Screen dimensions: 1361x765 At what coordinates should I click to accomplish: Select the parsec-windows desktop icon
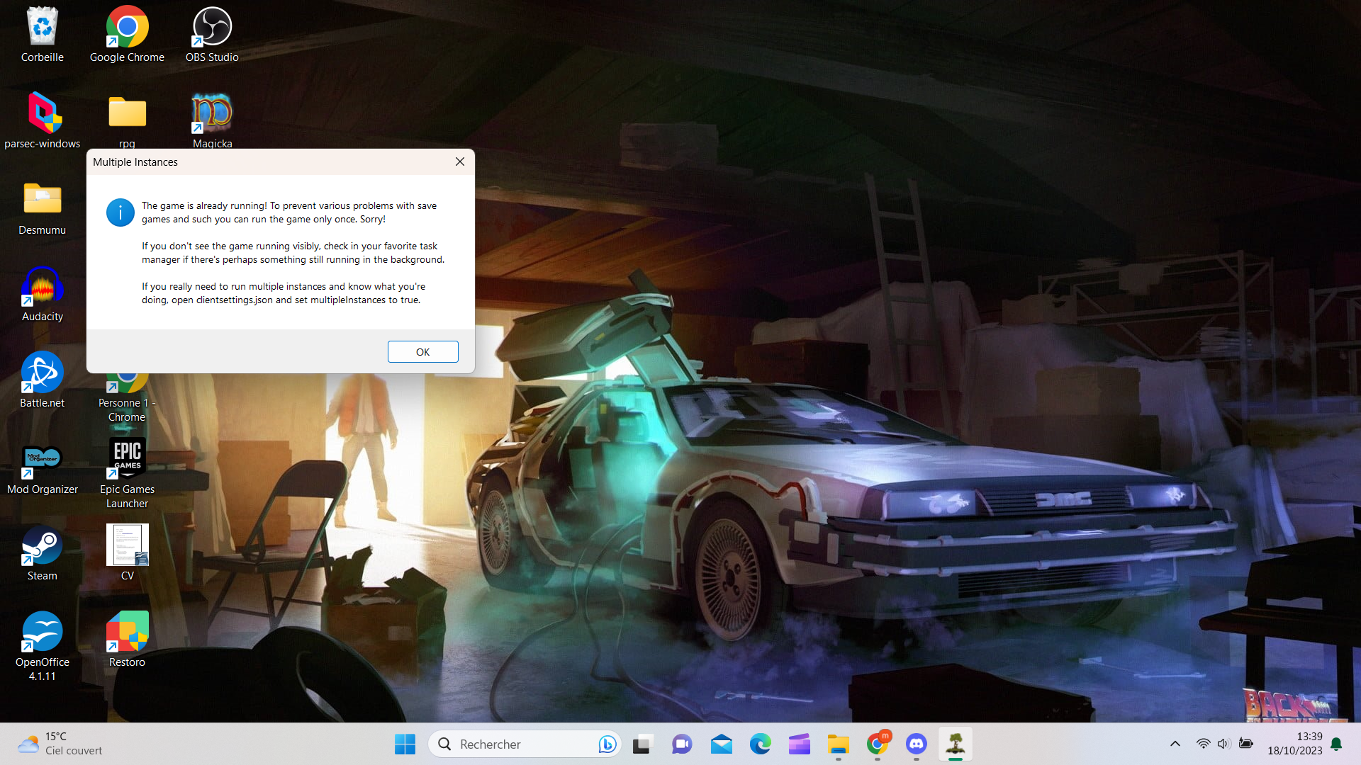pyautogui.click(x=43, y=115)
